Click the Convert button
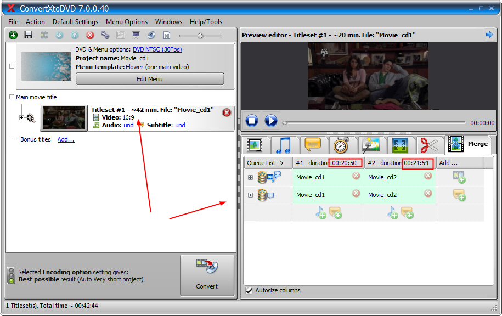 tap(207, 275)
